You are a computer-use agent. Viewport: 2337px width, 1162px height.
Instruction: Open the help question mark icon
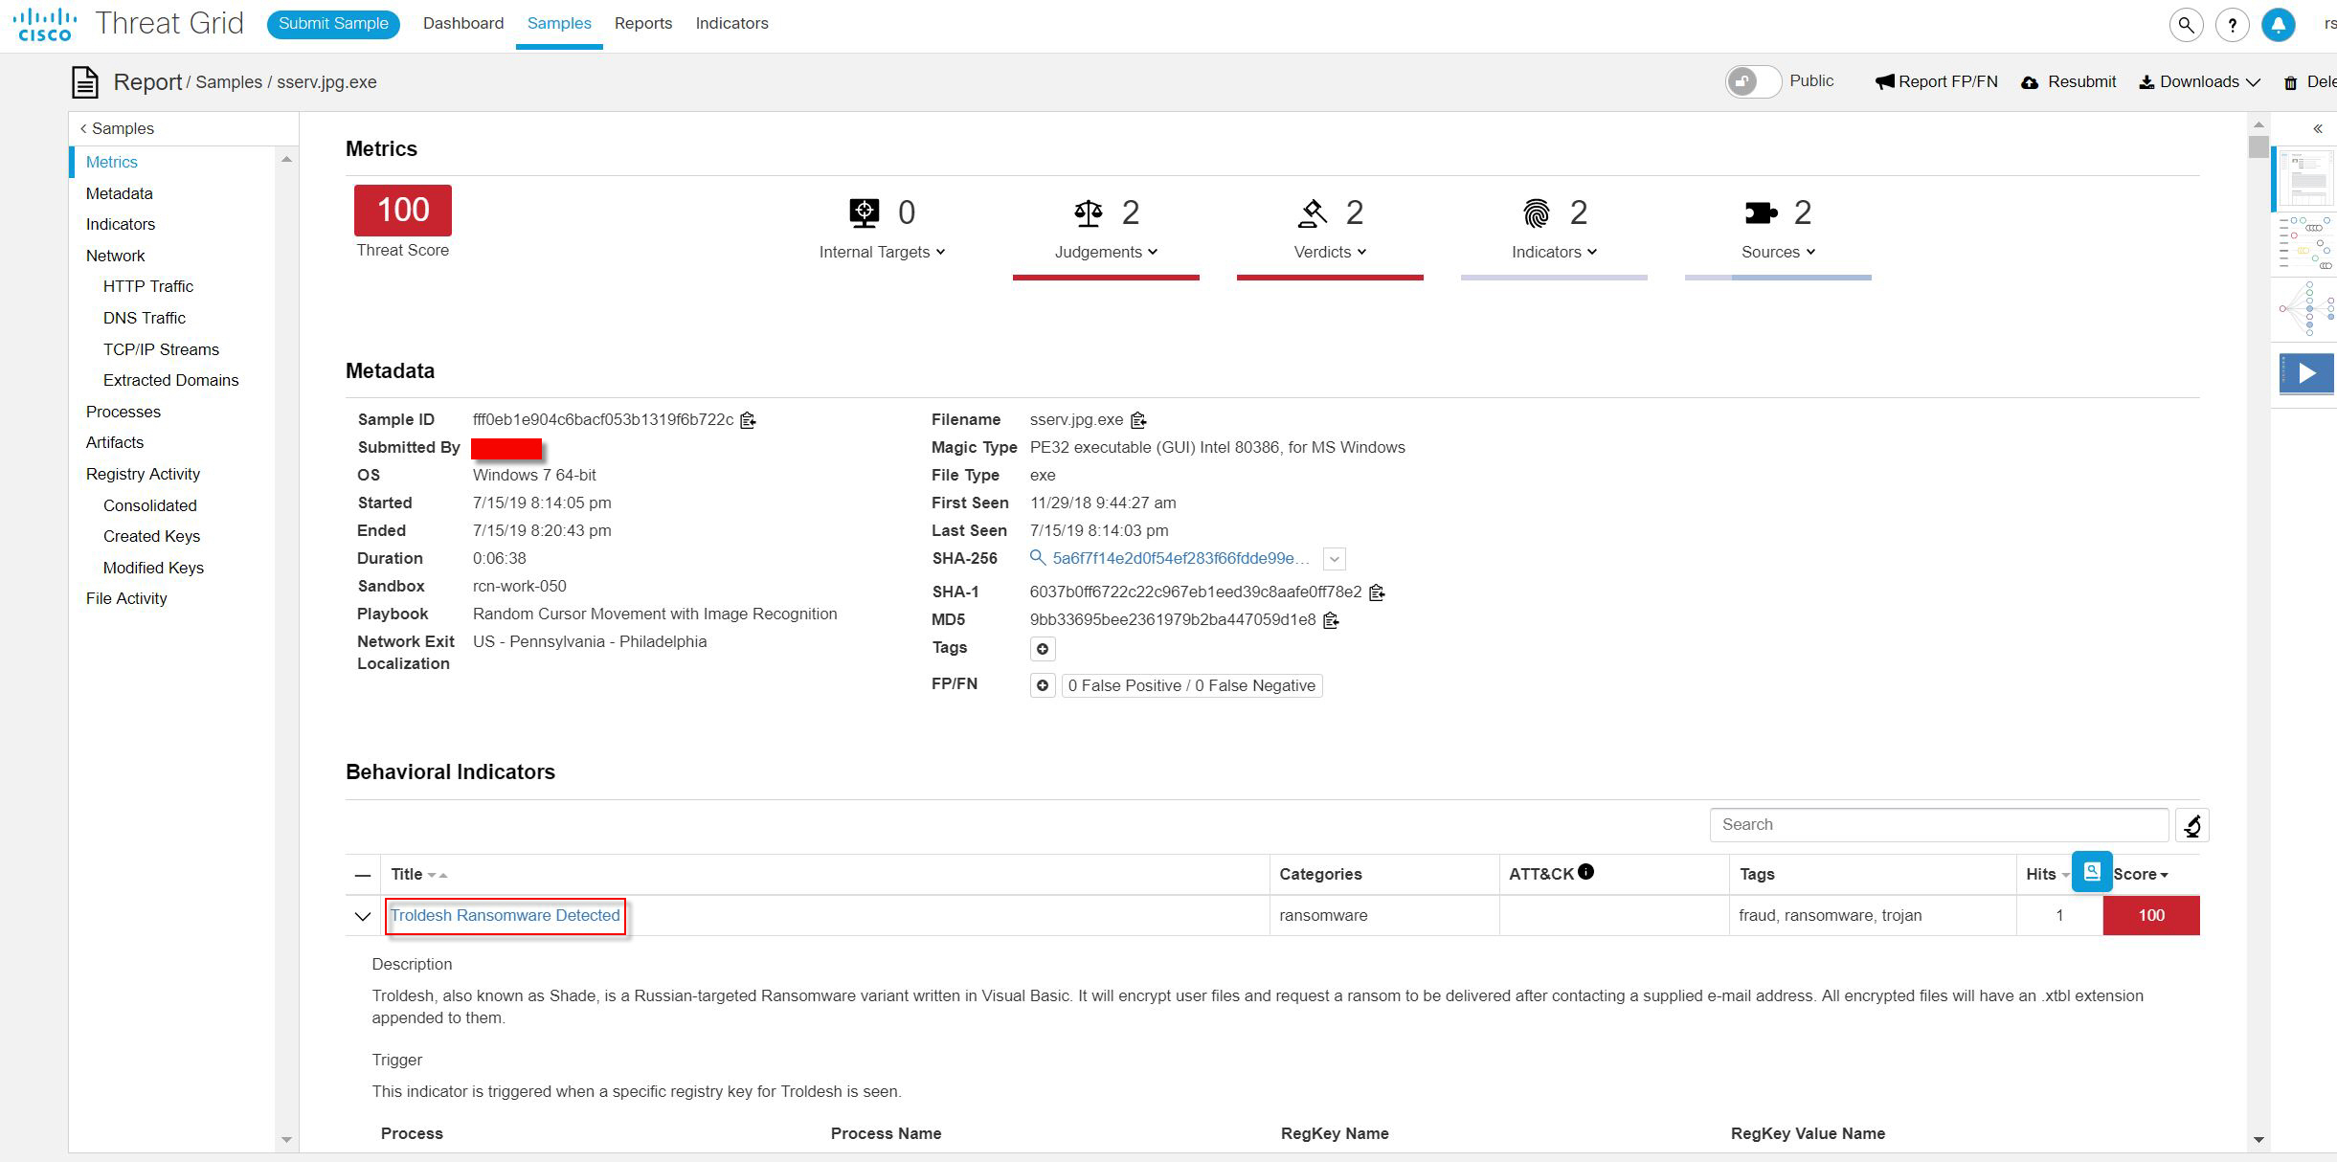coord(2232,25)
